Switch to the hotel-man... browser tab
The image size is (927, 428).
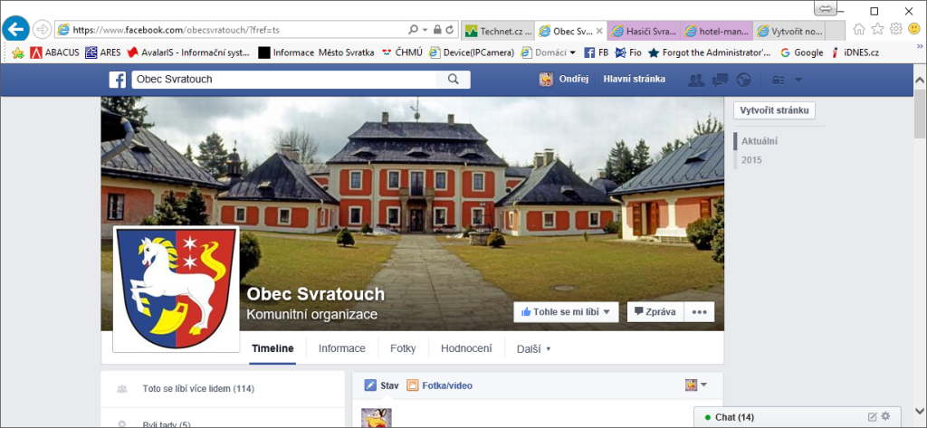[x=718, y=31]
